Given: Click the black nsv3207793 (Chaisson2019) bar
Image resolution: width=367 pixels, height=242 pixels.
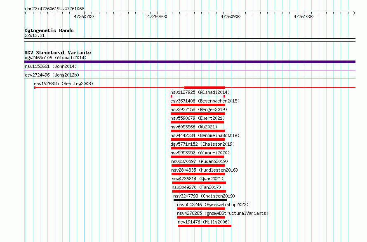Looking at the screenshot, I should pyautogui.click(x=200, y=200).
